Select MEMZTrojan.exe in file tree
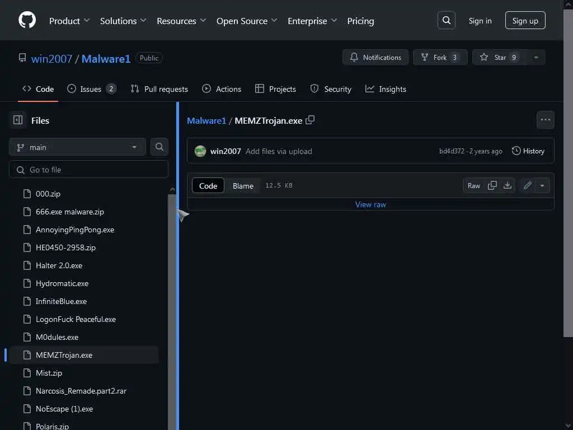Image resolution: width=573 pixels, height=430 pixels. coord(84,355)
